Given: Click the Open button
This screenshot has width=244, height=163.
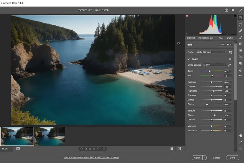Looking at the screenshot, I should pos(197,158).
